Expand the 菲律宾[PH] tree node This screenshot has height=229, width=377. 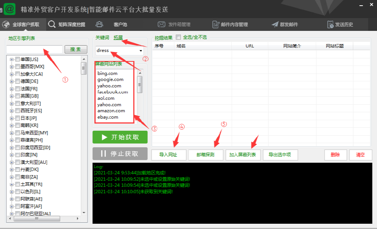pos(11,140)
